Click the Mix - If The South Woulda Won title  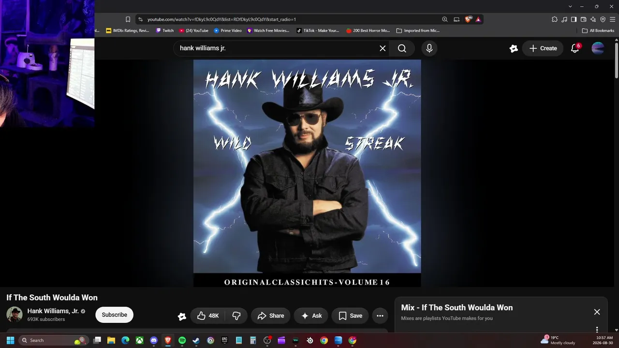(x=457, y=307)
